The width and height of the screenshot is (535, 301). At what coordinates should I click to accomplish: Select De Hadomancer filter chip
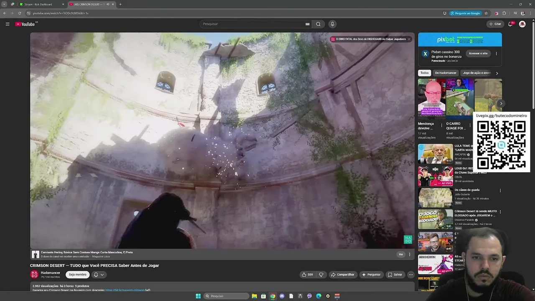click(446, 73)
